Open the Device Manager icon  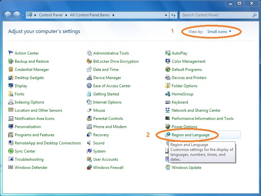(89, 77)
